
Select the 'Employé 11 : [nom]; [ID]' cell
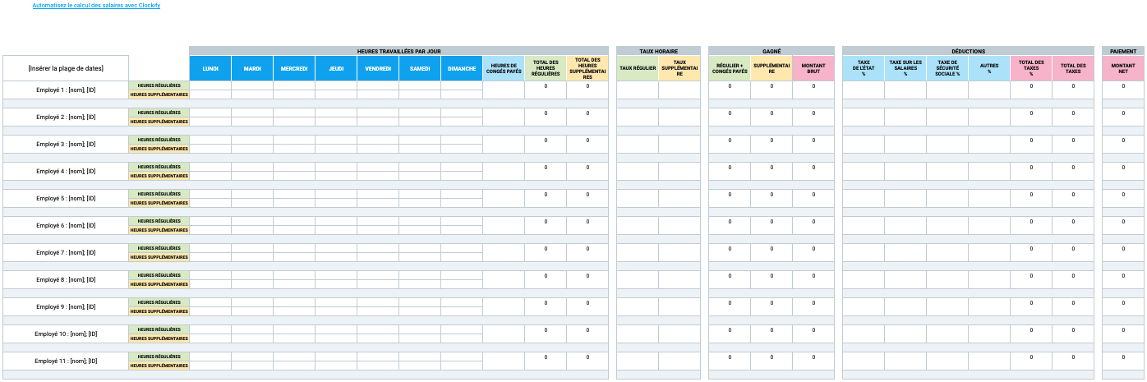coord(66,361)
